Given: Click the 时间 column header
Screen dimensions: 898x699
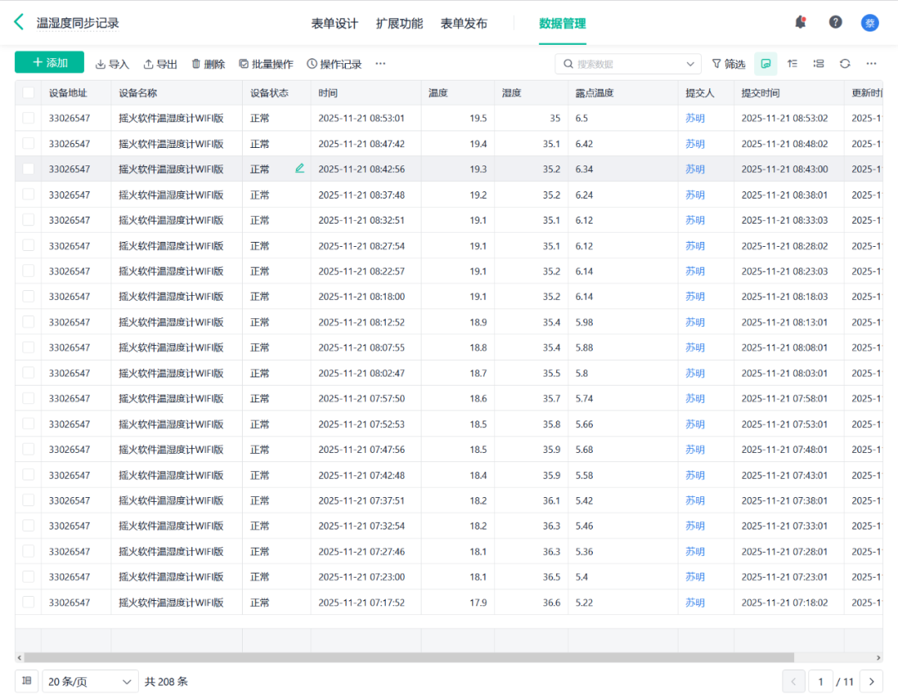Looking at the screenshot, I should pos(328,93).
